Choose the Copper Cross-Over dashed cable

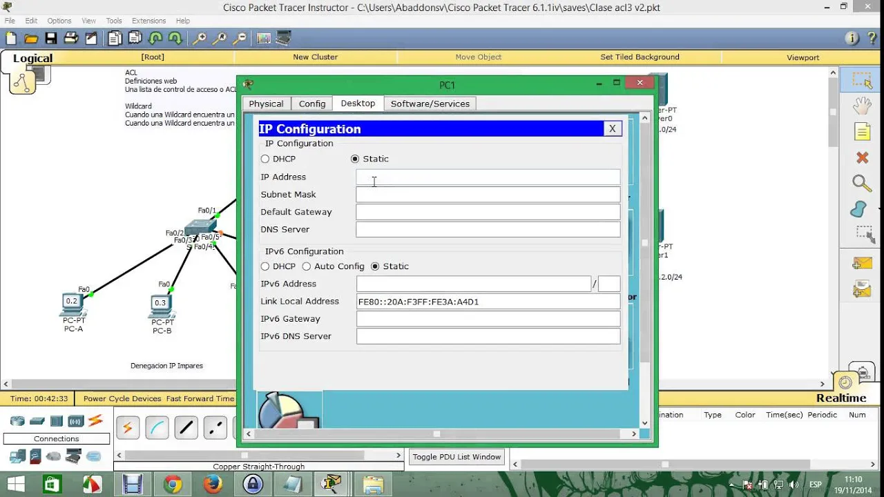point(215,428)
